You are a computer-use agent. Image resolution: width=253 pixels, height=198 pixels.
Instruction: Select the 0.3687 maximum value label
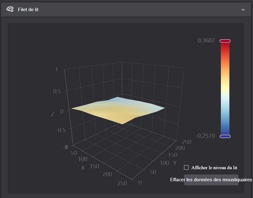[x=206, y=40]
